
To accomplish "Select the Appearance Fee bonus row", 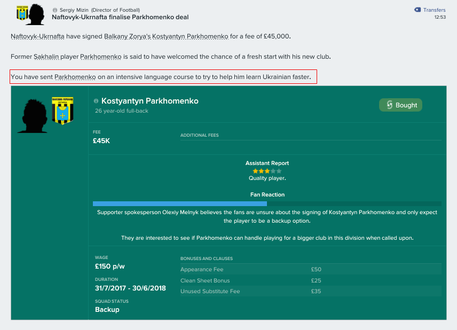I will tap(311, 269).
